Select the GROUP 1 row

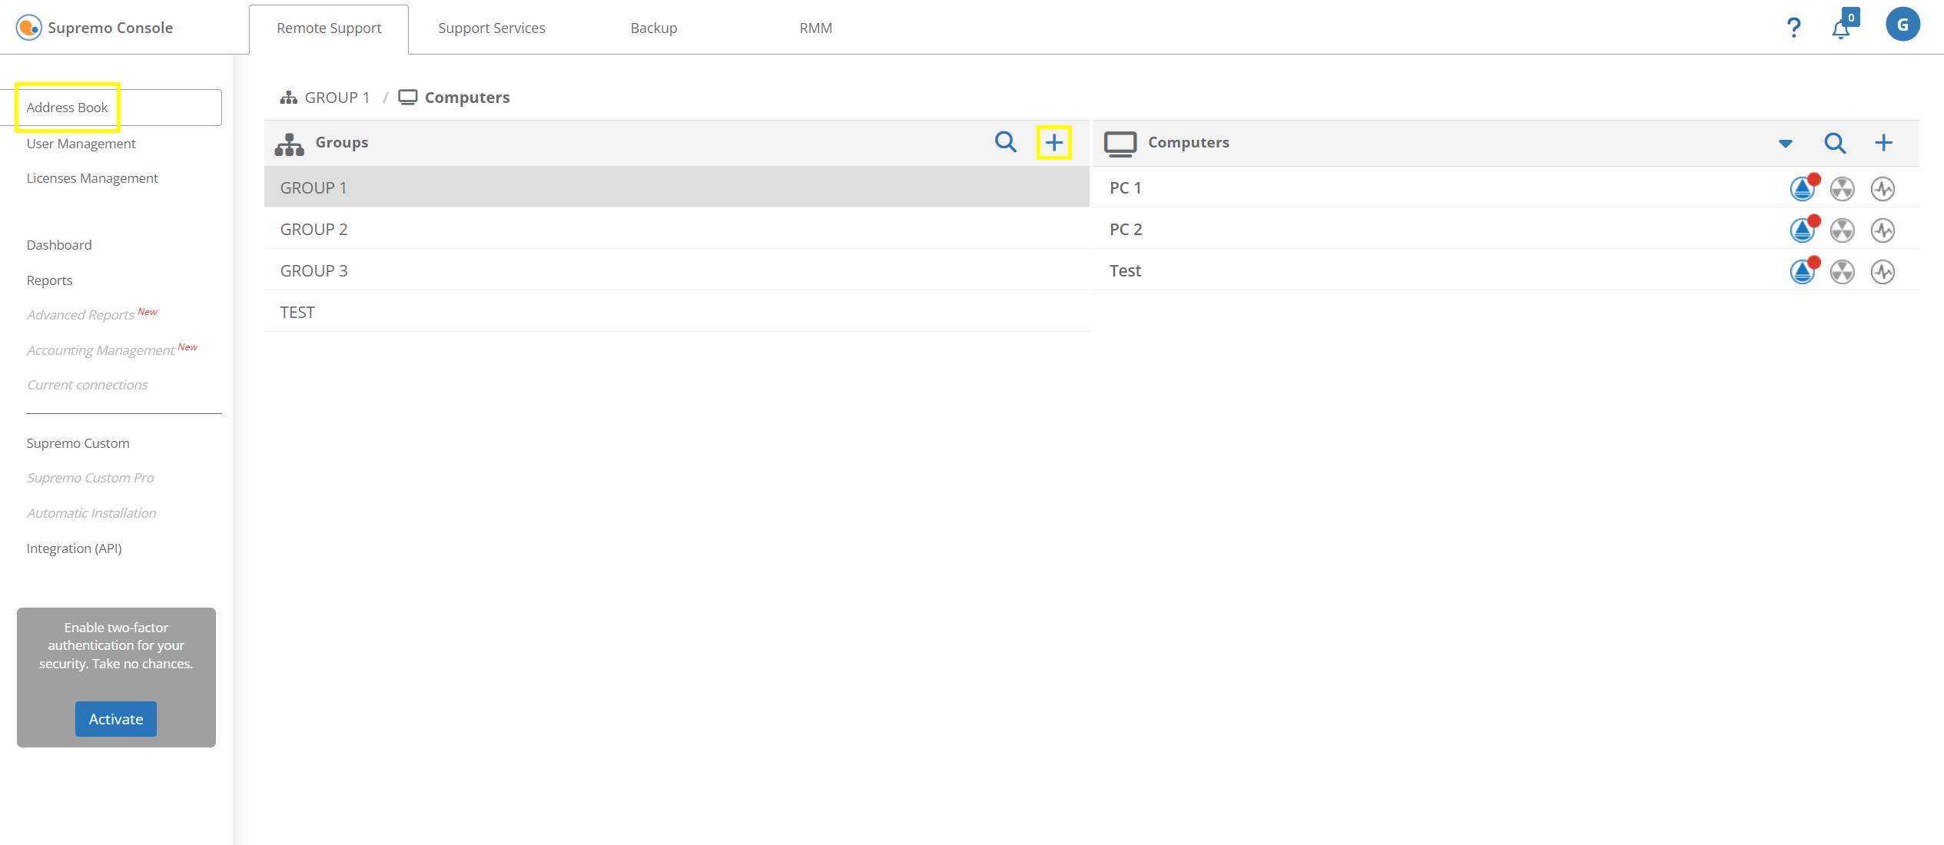tap(676, 187)
